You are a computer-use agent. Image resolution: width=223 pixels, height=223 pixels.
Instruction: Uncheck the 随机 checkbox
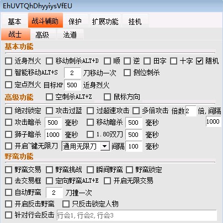(200, 61)
